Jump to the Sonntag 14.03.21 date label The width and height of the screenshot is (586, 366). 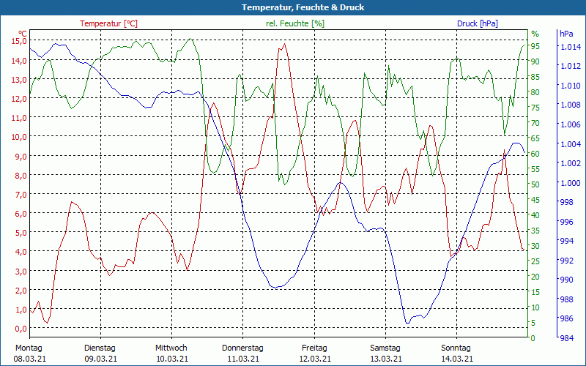(x=457, y=353)
